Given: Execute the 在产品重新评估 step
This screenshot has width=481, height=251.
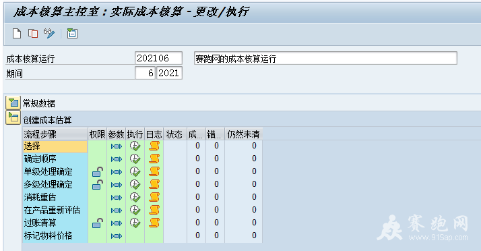Looking at the screenshot, I should pos(135,210).
